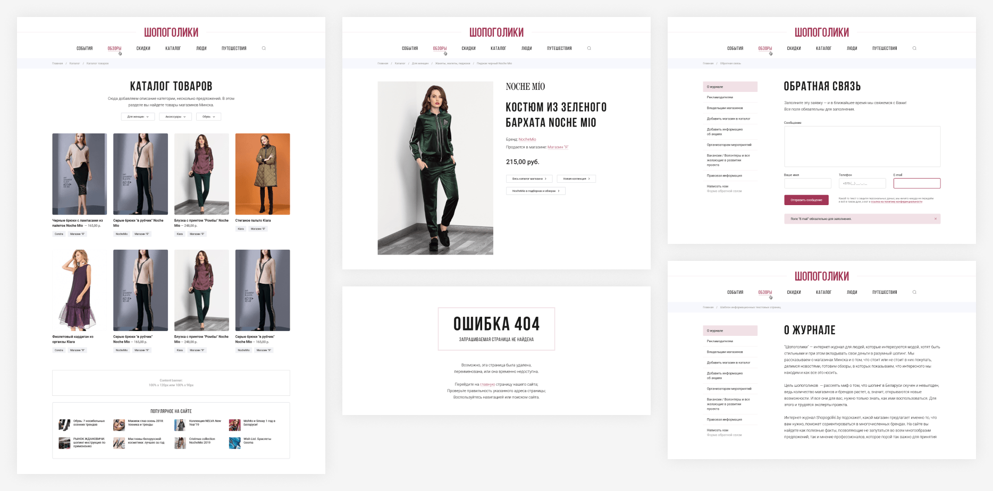The height and width of the screenshot is (491, 993).
Task: Open СКИДКИ in the product page menu
Action: click(x=468, y=48)
